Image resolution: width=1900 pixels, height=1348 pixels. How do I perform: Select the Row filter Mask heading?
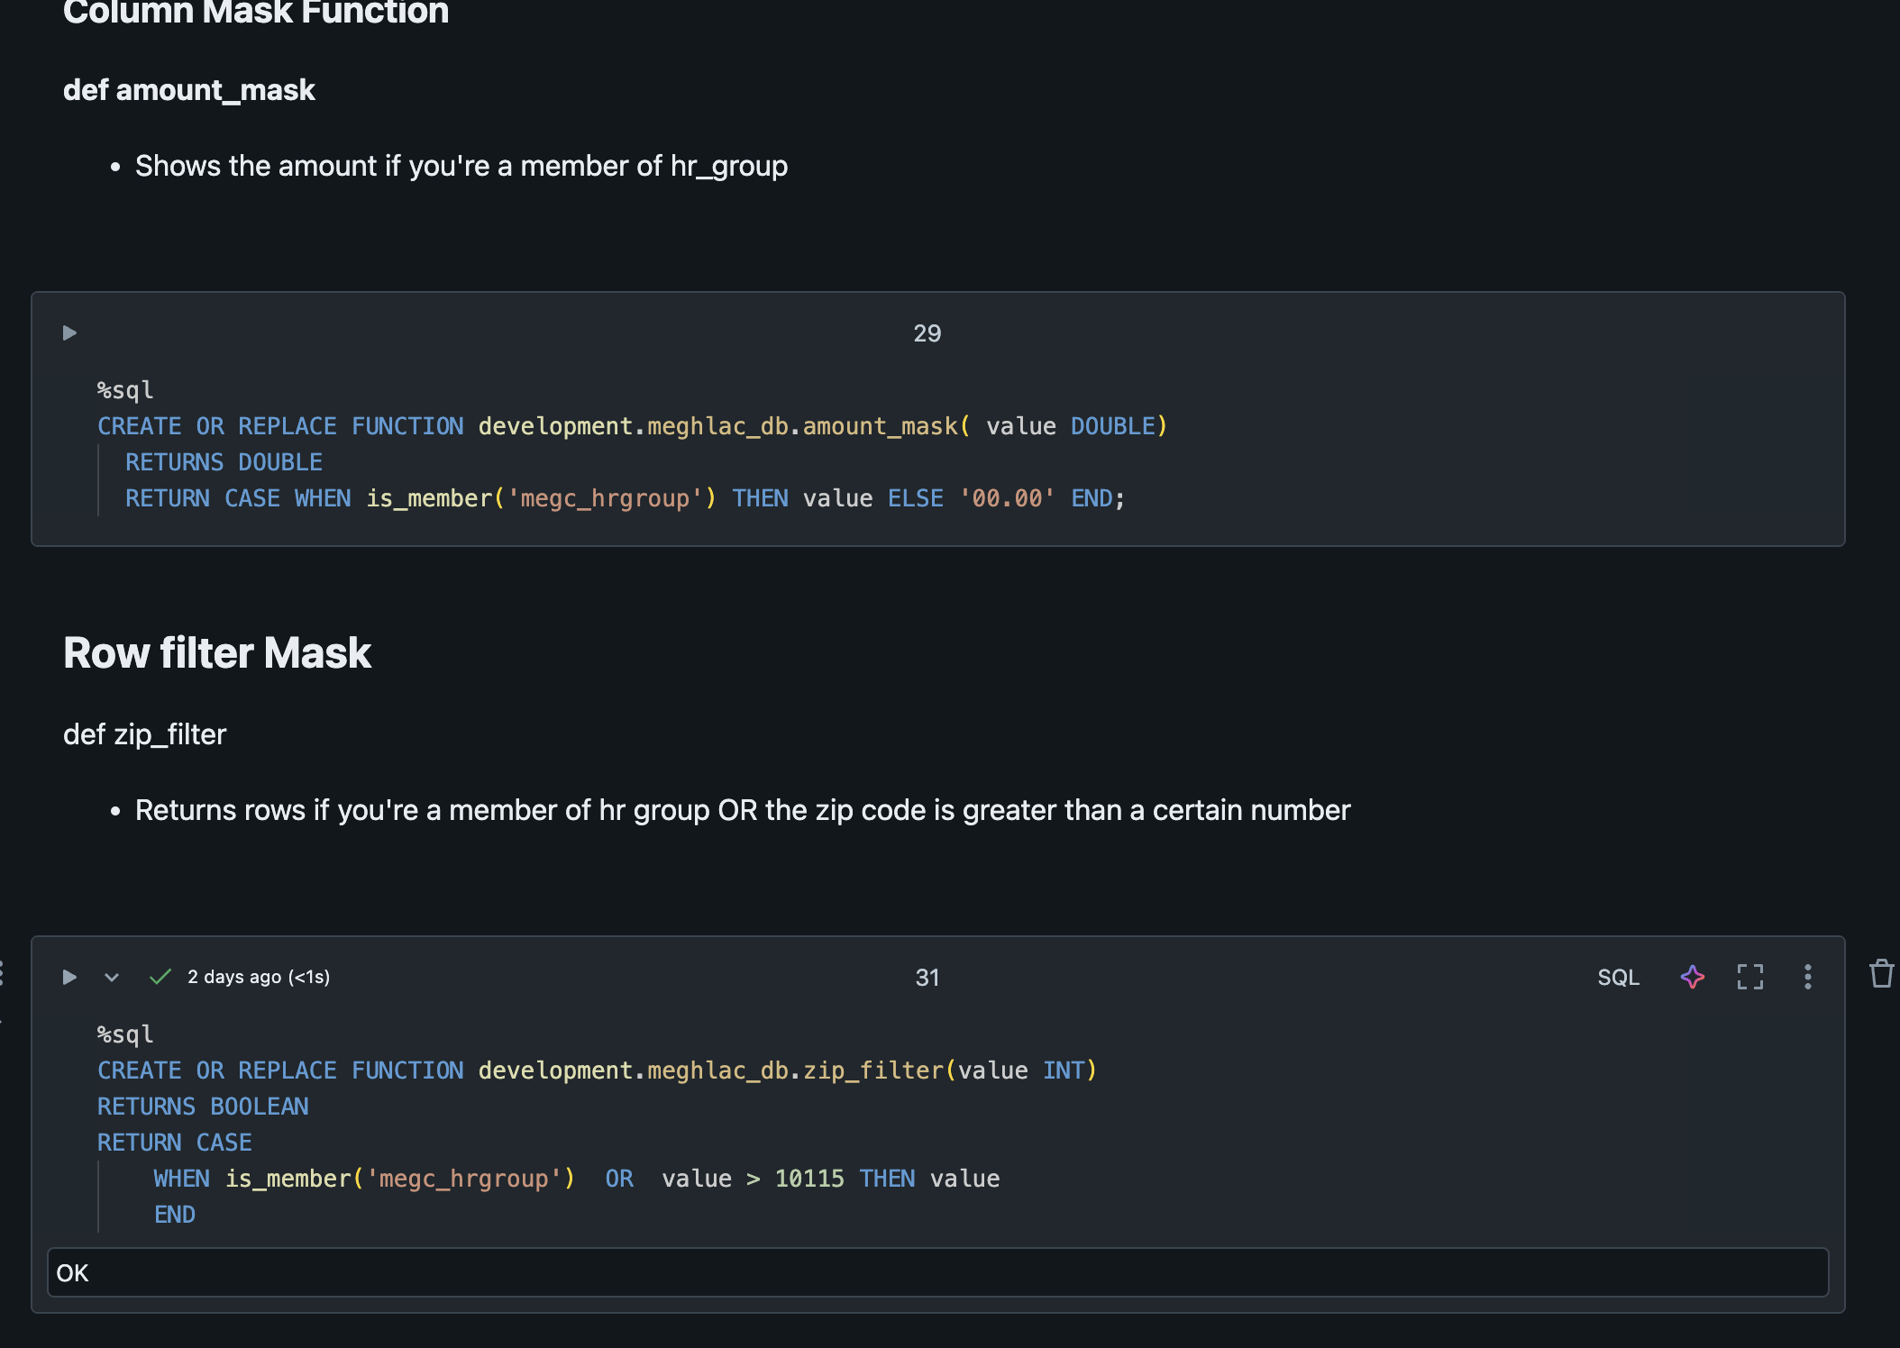click(216, 652)
